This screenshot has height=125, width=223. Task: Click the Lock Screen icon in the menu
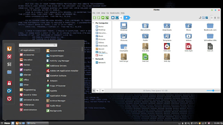[9, 83]
